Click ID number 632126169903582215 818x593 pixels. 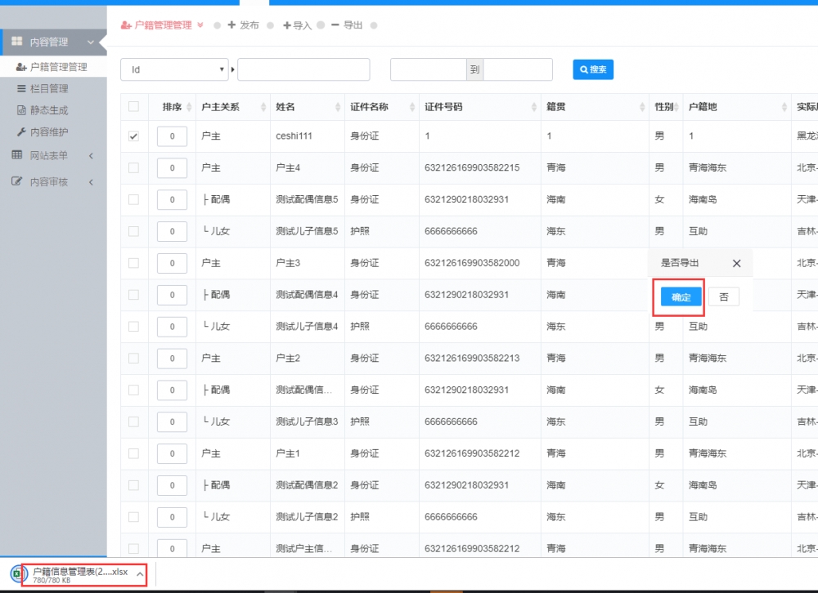point(472,167)
